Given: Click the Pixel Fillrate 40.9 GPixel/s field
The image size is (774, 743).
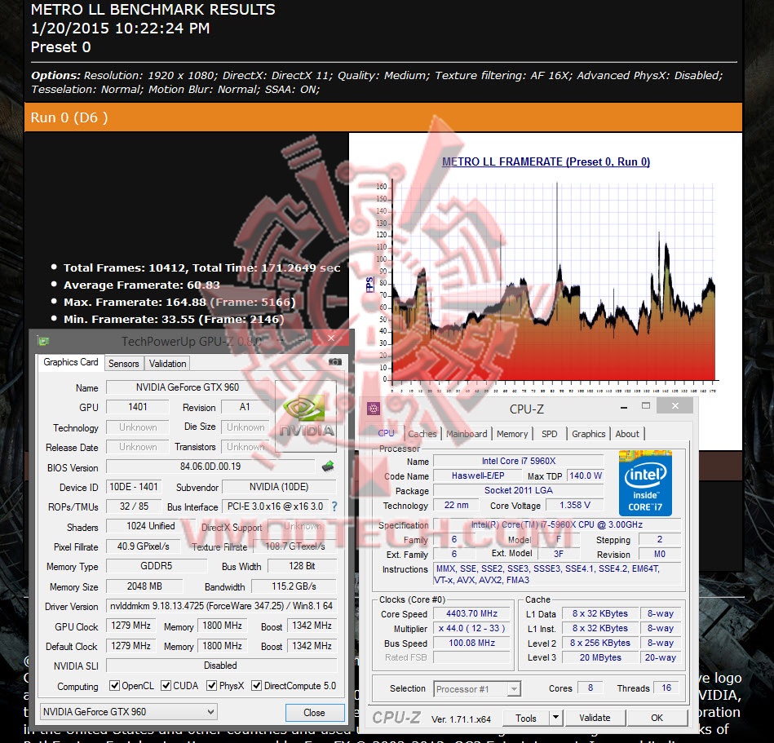Looking at the screenshot, I should click(x=144, y=546).
